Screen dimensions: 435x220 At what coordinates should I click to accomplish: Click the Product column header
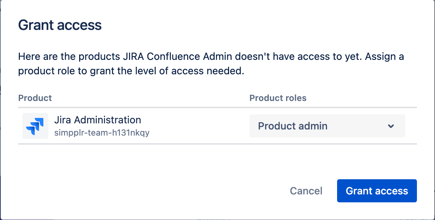[x=35, y=98]
